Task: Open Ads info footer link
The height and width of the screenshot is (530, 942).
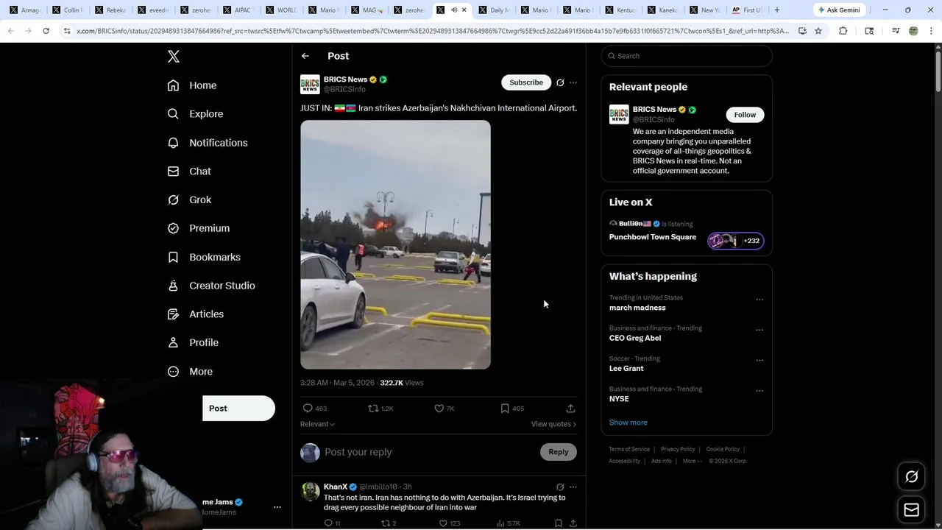Action: click(662, 461)
